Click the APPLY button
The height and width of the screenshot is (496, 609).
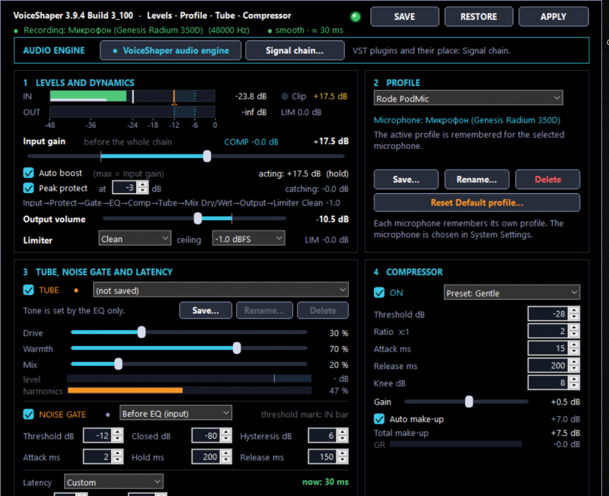coord(553,17)
